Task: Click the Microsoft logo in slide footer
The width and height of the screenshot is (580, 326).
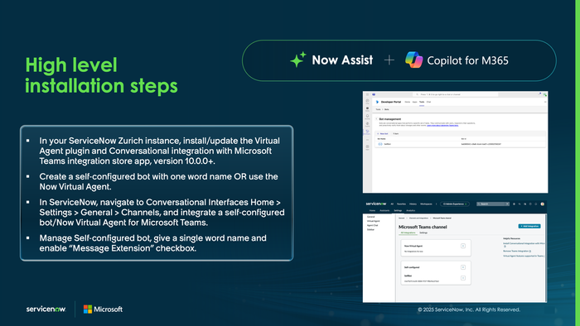Action: (x=104, y=309)
